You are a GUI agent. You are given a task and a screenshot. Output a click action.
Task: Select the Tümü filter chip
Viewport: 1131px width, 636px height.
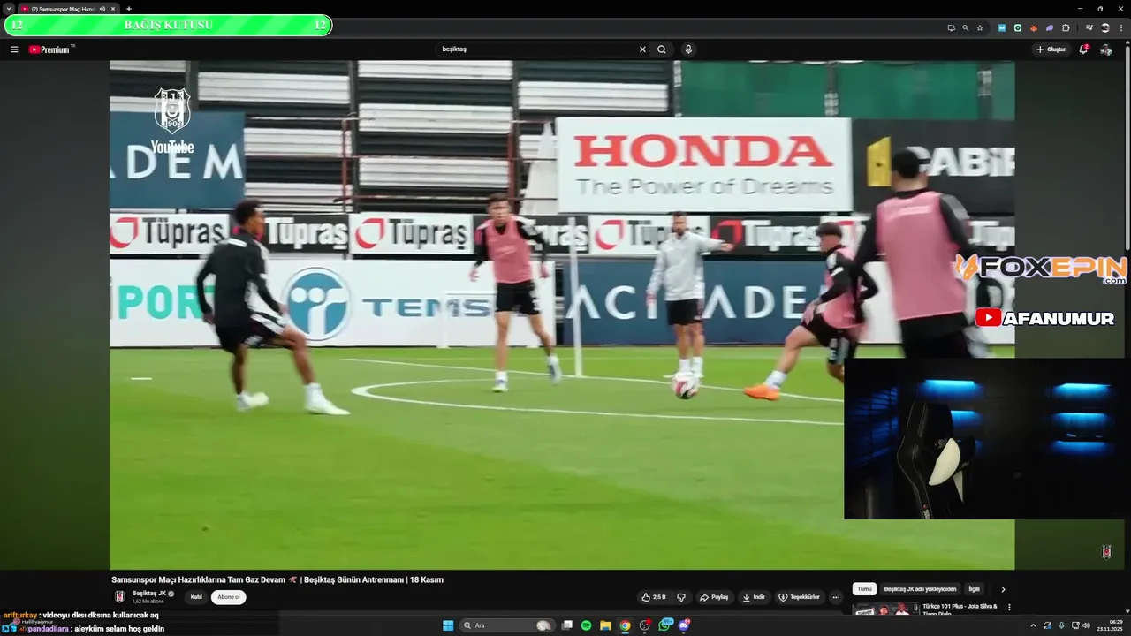pos(864,589)
